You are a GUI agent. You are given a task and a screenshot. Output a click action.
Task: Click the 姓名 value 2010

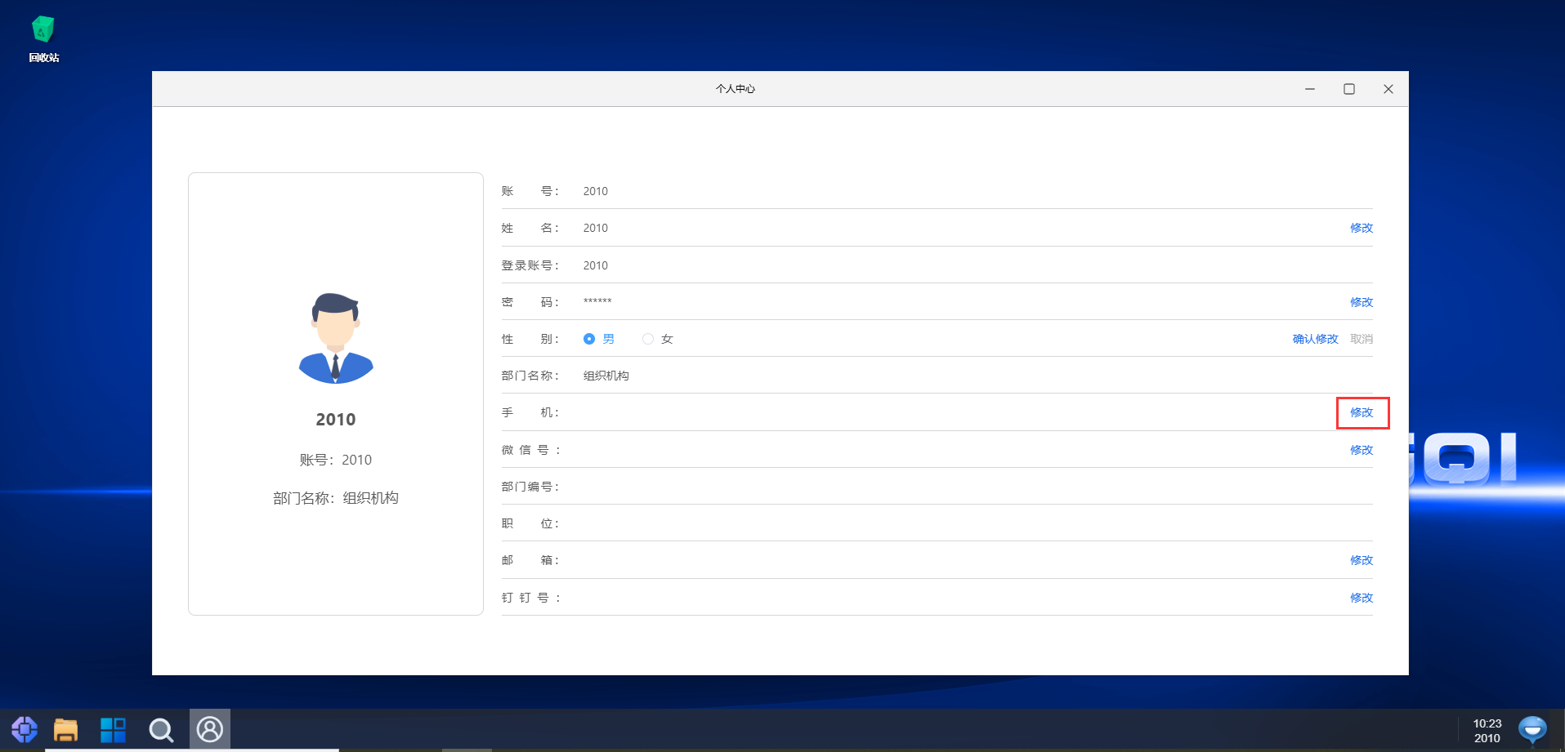[596, 228]
